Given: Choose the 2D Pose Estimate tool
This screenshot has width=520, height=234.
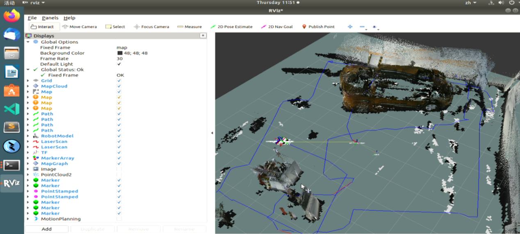Looking at the screenshot, I should [x=231, y=27].
